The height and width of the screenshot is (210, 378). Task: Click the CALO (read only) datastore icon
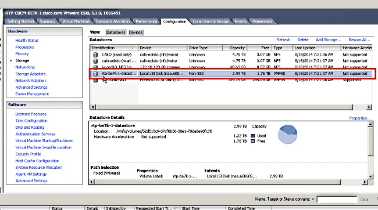95,55
